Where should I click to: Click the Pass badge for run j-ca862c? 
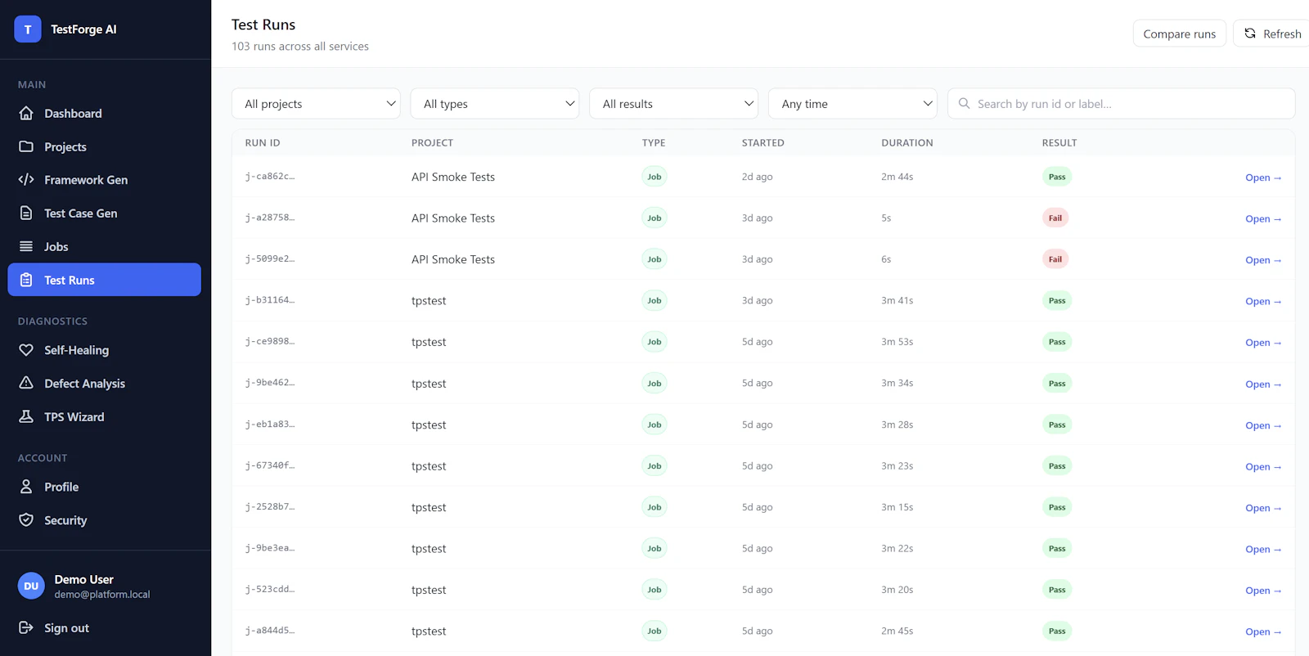[1057, 177]
